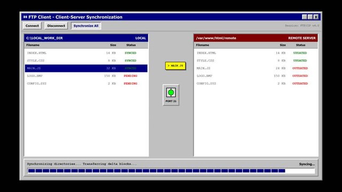Image resolution: width=342 pixels, height=192 pixels.
Task: Click the yellow MAIN.JS transfer packet
Action: pos(176,66)
